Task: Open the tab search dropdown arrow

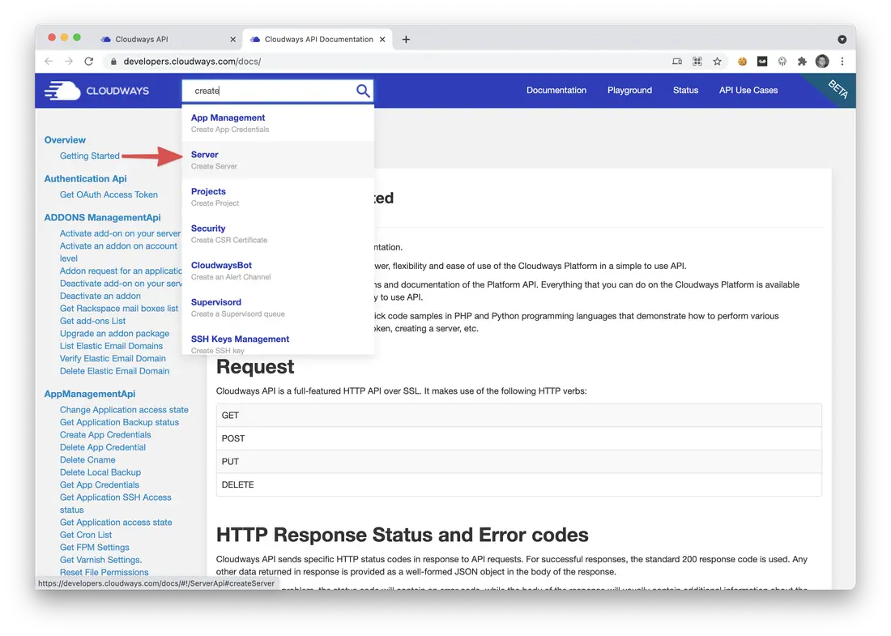Action: pos(842,39)
